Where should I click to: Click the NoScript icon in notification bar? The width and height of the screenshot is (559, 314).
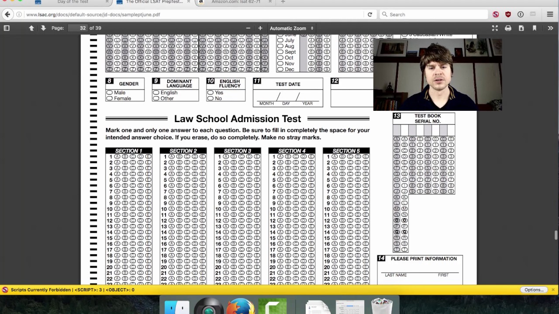(5, 290)
